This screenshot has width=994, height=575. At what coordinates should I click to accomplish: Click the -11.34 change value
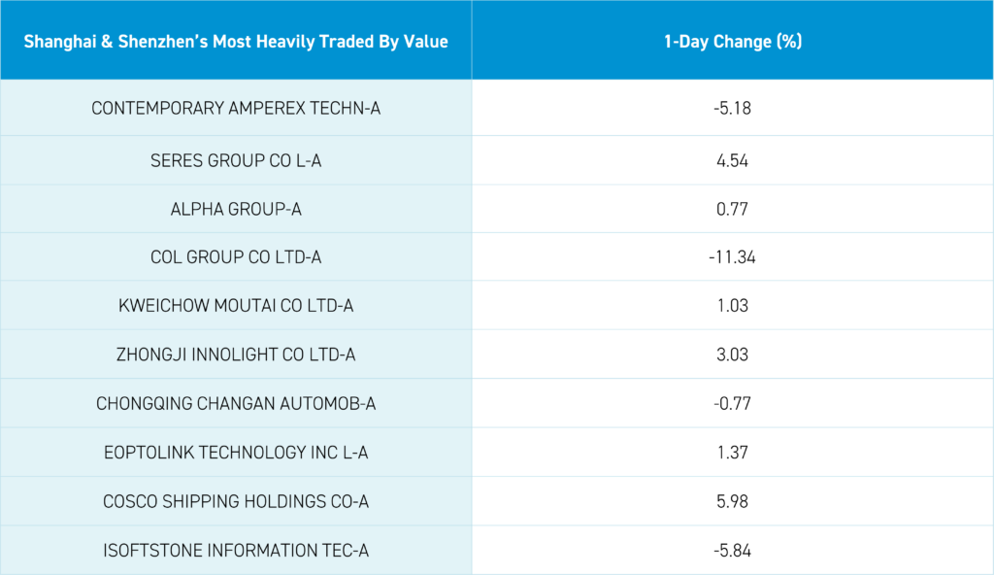coord(732,257)
